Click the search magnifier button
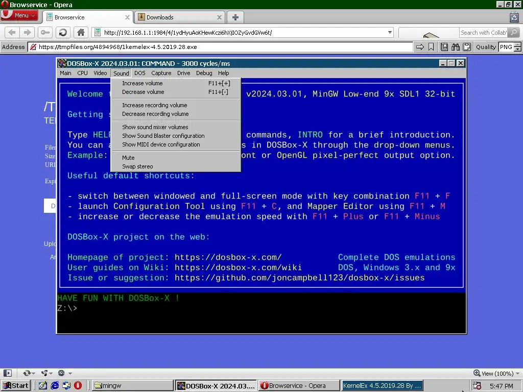This screenshot has height=392, width=523. point(514,32)
